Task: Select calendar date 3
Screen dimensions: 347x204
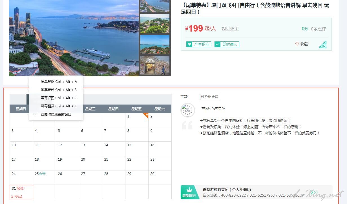Action: [x=21, y=134]
